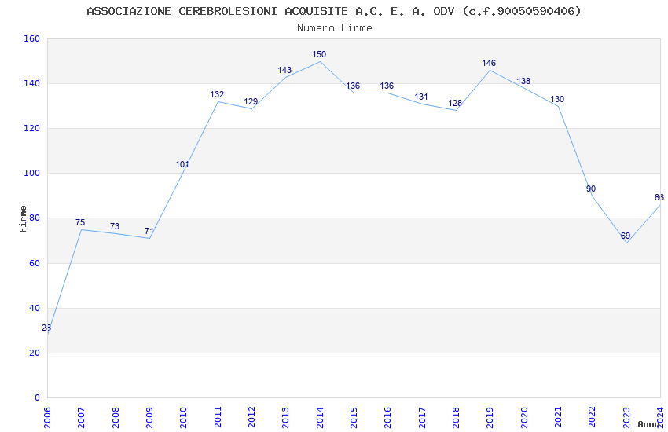Select the 73 data label for 2008

(x=115, y=226)
